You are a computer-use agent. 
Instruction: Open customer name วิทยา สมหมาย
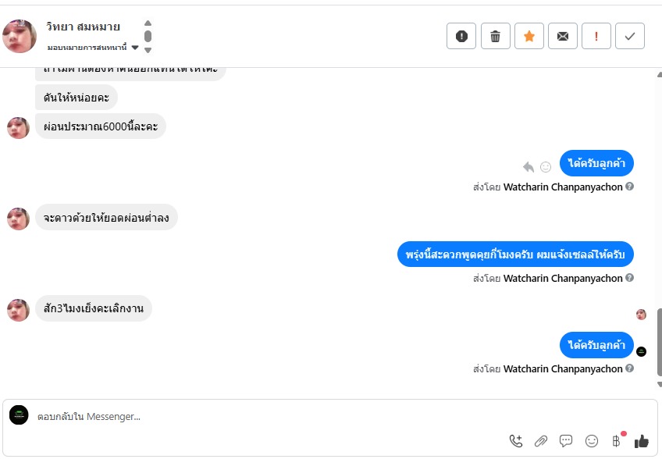83,27
